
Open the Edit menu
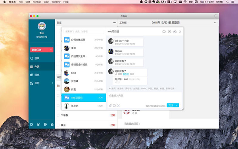pyautogui.click(x=28, y=2)
